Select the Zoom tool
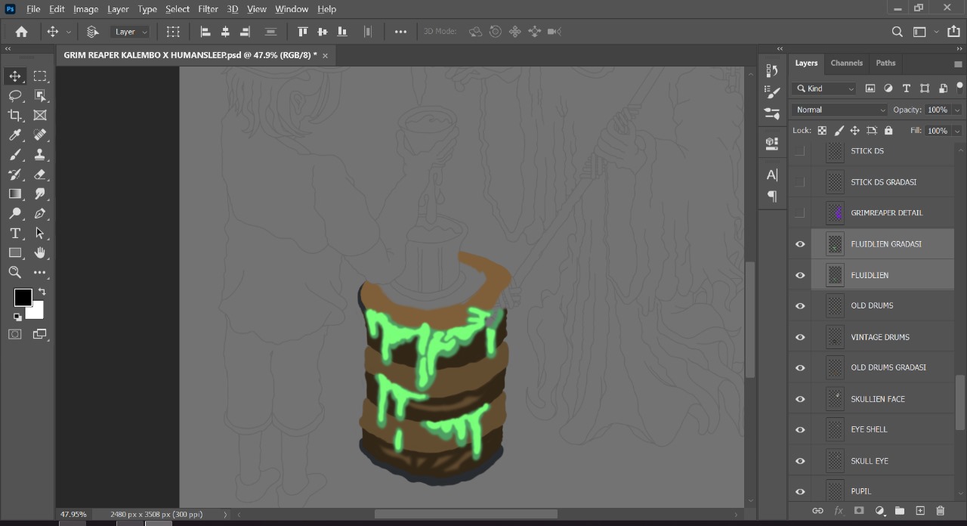967x526 pixels. pyautogui.click(x=15, y=272)
